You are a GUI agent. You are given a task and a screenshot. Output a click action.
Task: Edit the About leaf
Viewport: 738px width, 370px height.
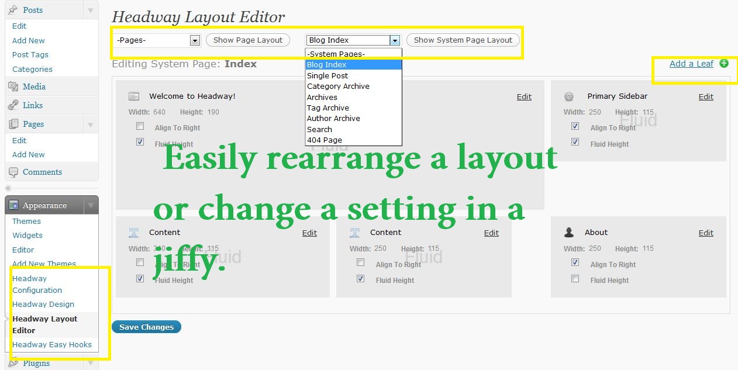pos(706,233)
